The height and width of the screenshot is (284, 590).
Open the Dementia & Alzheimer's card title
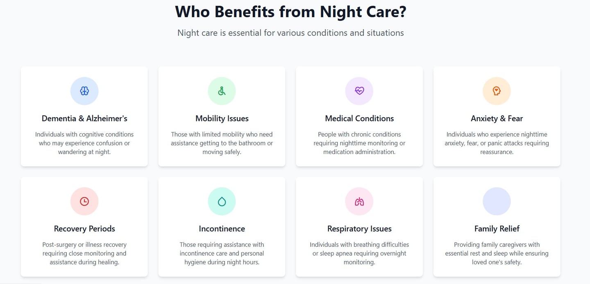pos(84,118)
